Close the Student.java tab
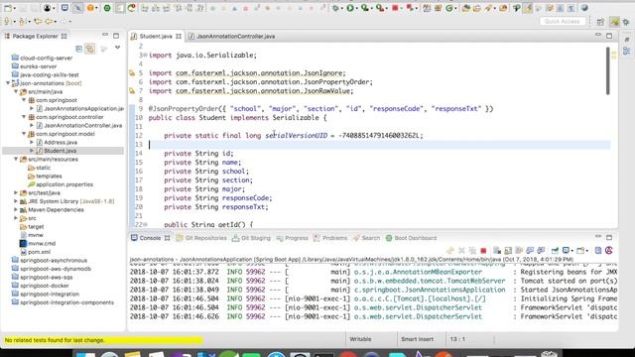This screenshot has height=357, width=635. pyautogui.click(x=179, y=37)
